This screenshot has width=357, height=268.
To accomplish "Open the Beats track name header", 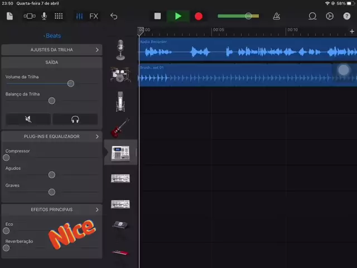I will point(52,36).
